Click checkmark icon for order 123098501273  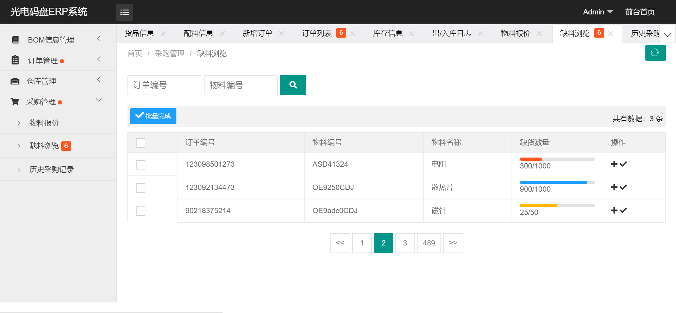click(x=623, y=164)
